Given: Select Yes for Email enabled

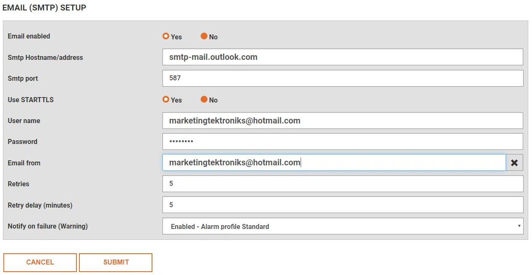Looking at the screenshot, I should tap(166, 36).
